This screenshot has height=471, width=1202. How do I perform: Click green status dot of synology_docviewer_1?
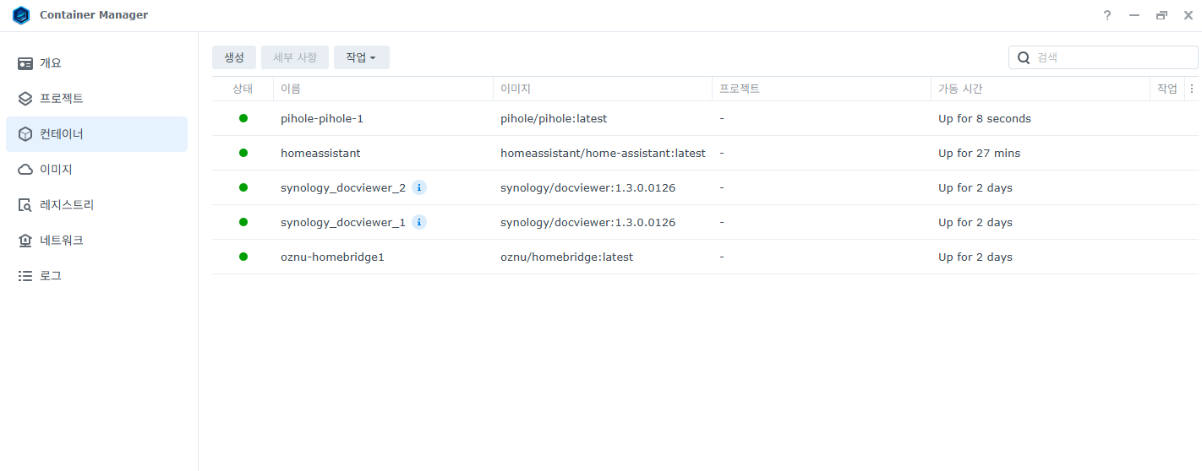243,222
